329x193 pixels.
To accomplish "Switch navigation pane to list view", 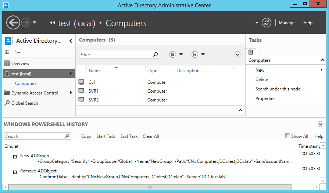I will 7,52.
